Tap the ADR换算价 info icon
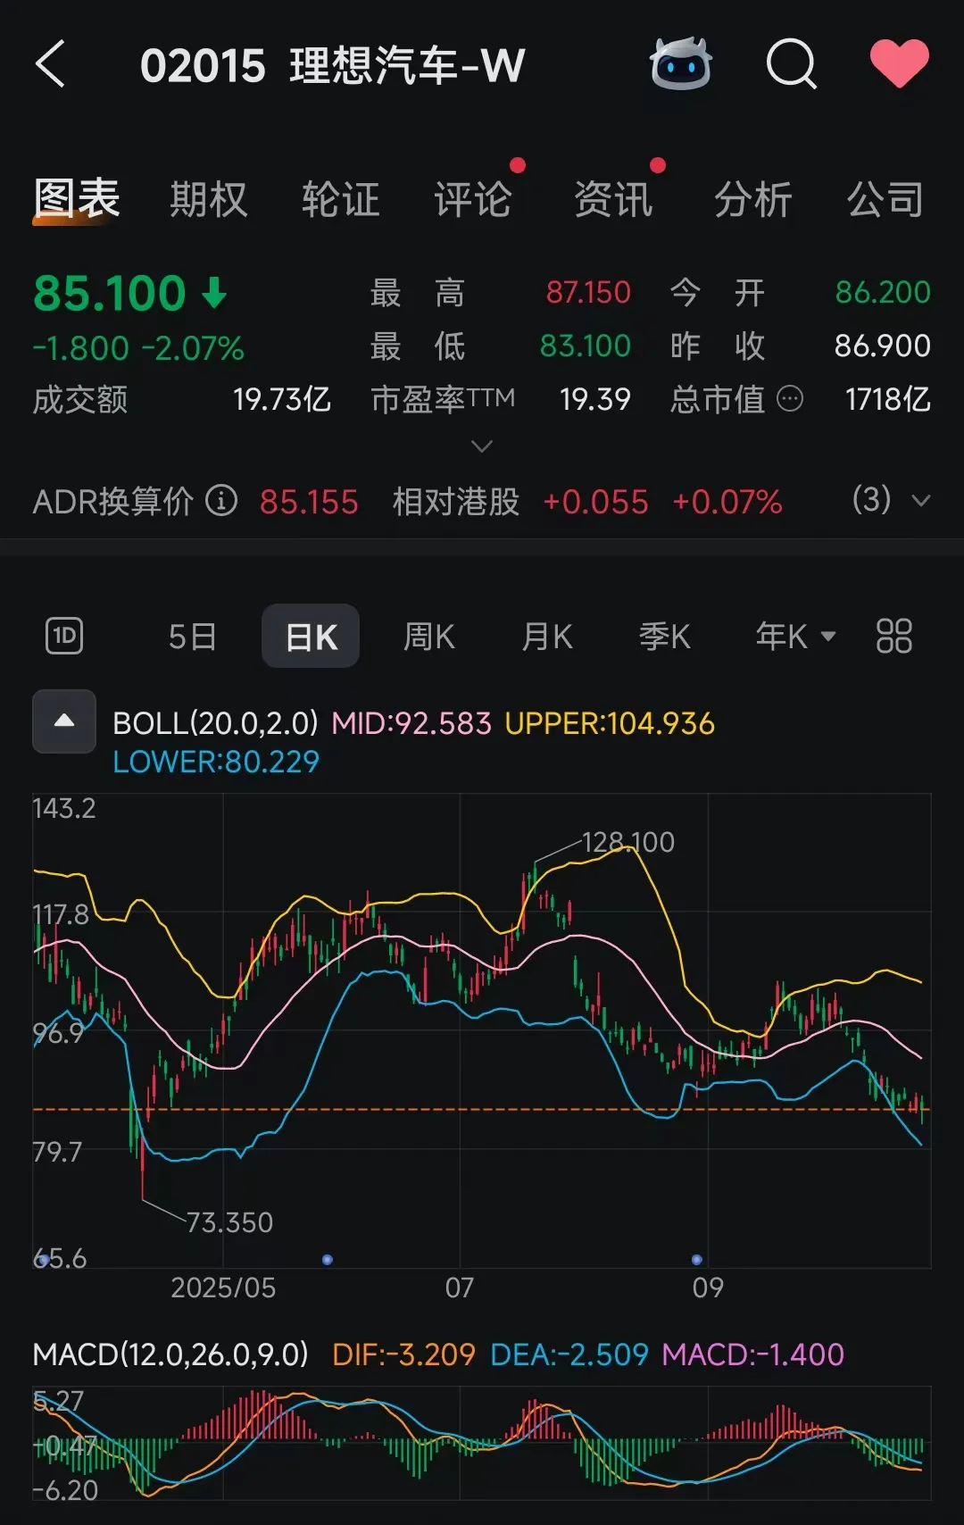 point(221,501)
